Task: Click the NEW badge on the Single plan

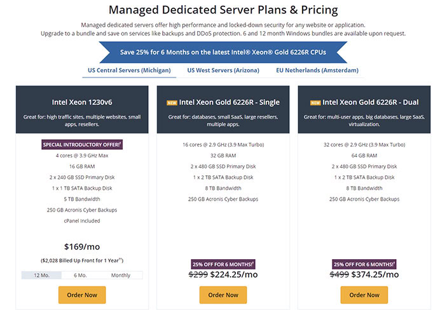Action: click(x=172, y=102)
